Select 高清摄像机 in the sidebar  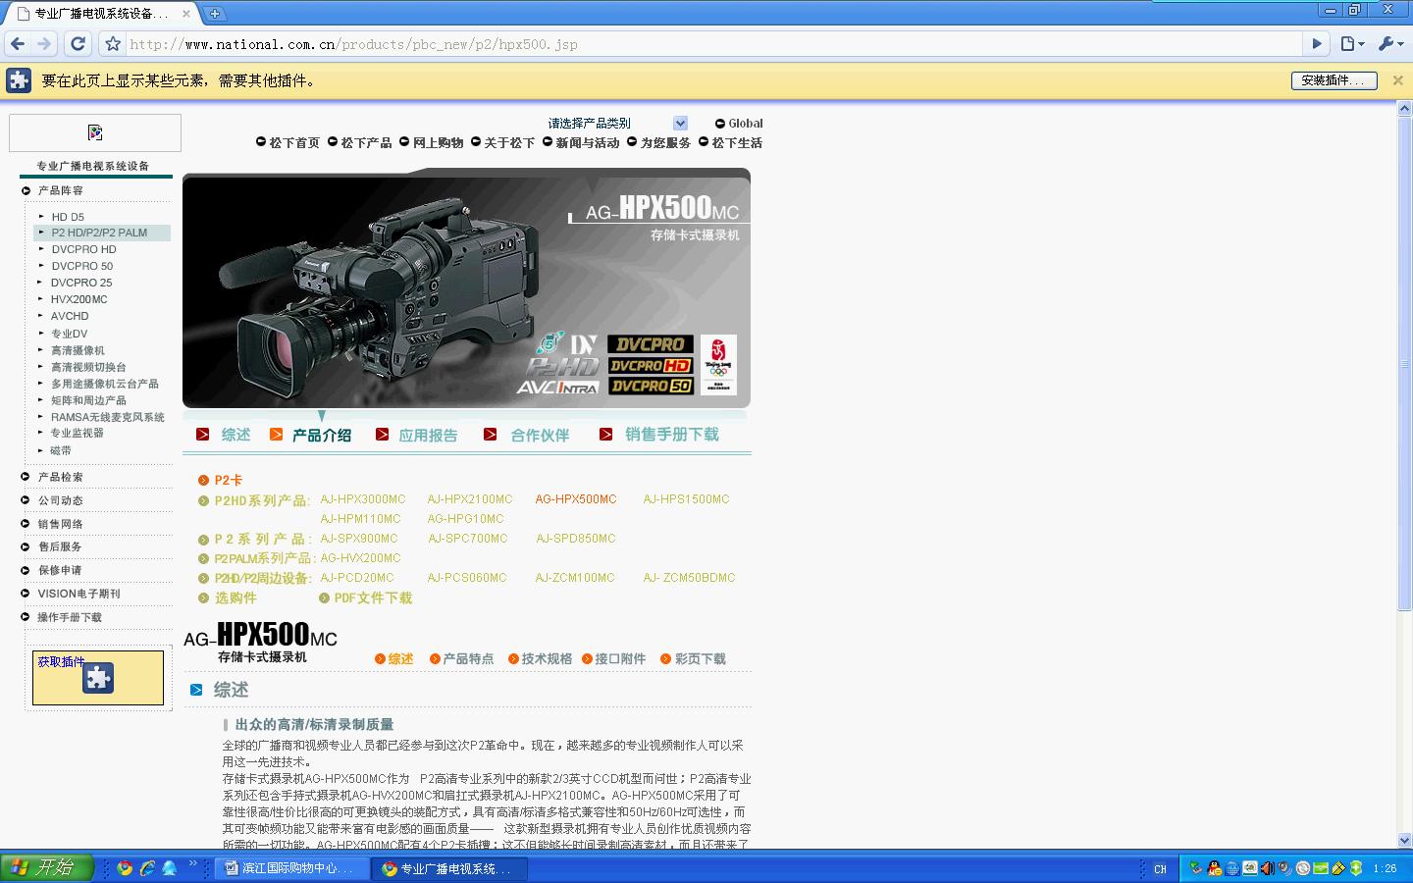pyautogui.click(x=78, y=350)
